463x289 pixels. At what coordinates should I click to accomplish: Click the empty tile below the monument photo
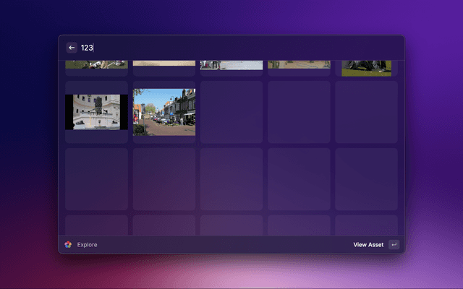[96, 179]
